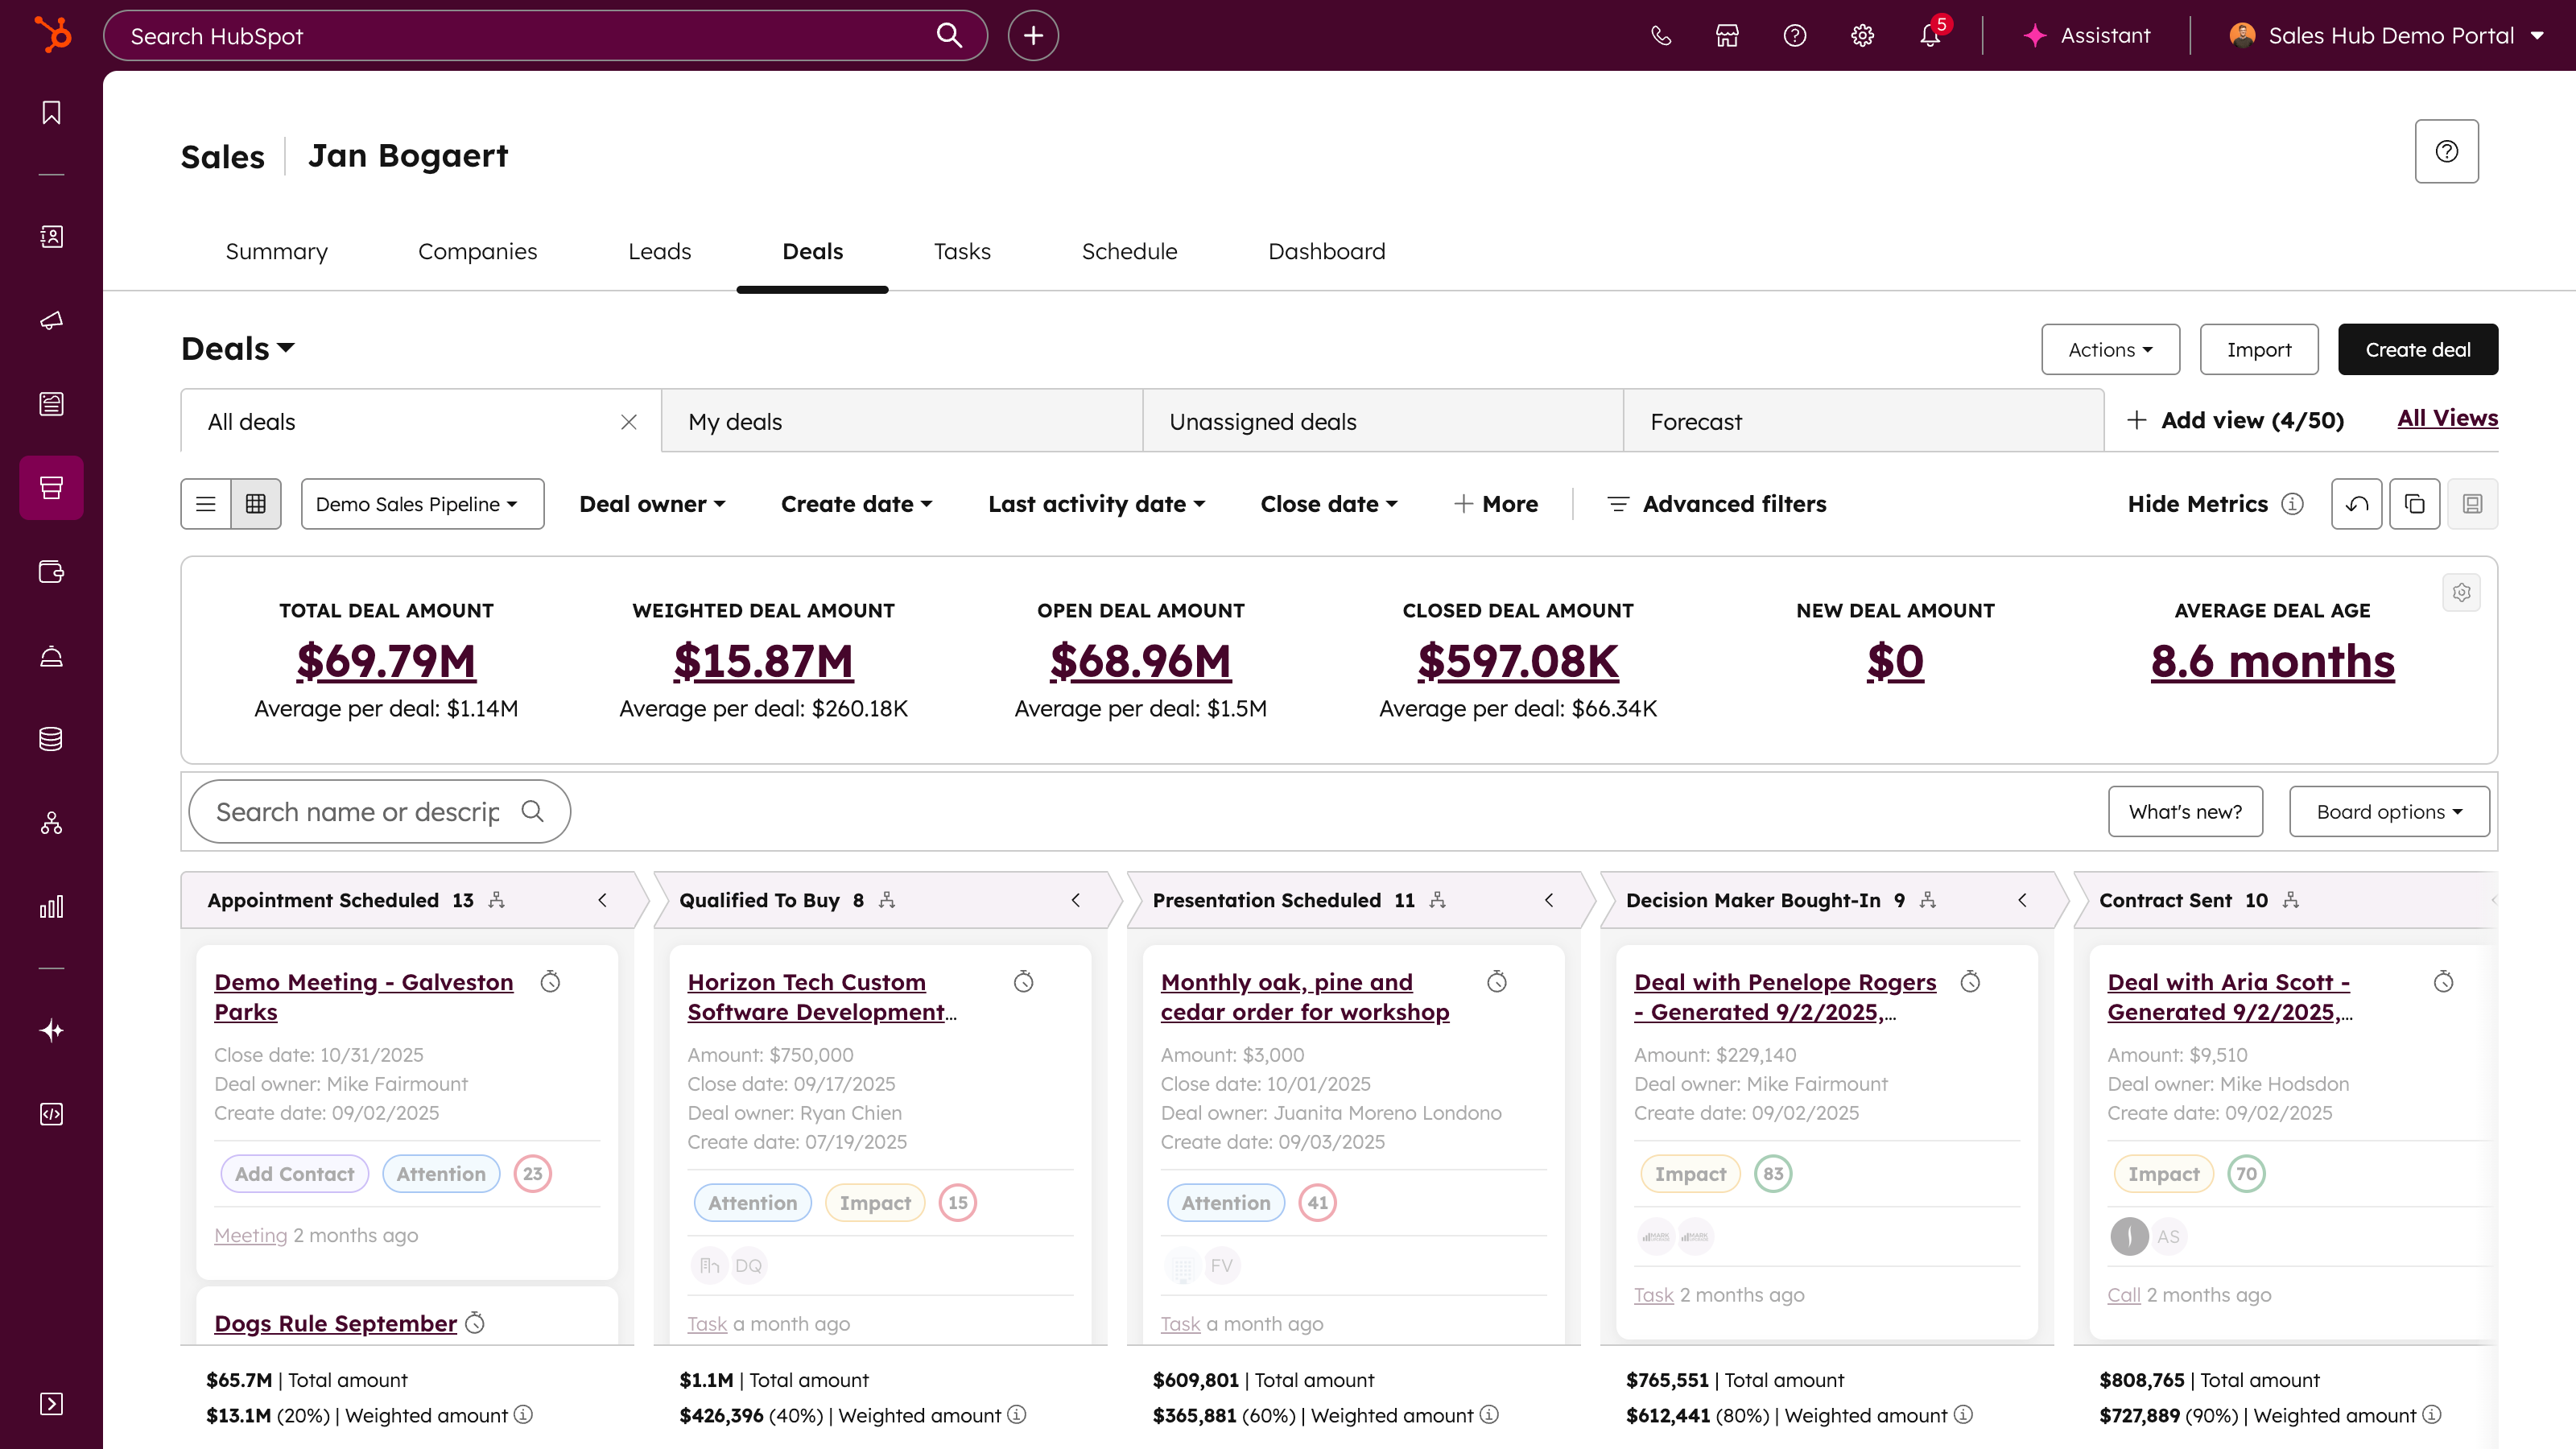Open the calling phone icon
Viewport: 2576px width, 1449px height.
point(1660,36)
